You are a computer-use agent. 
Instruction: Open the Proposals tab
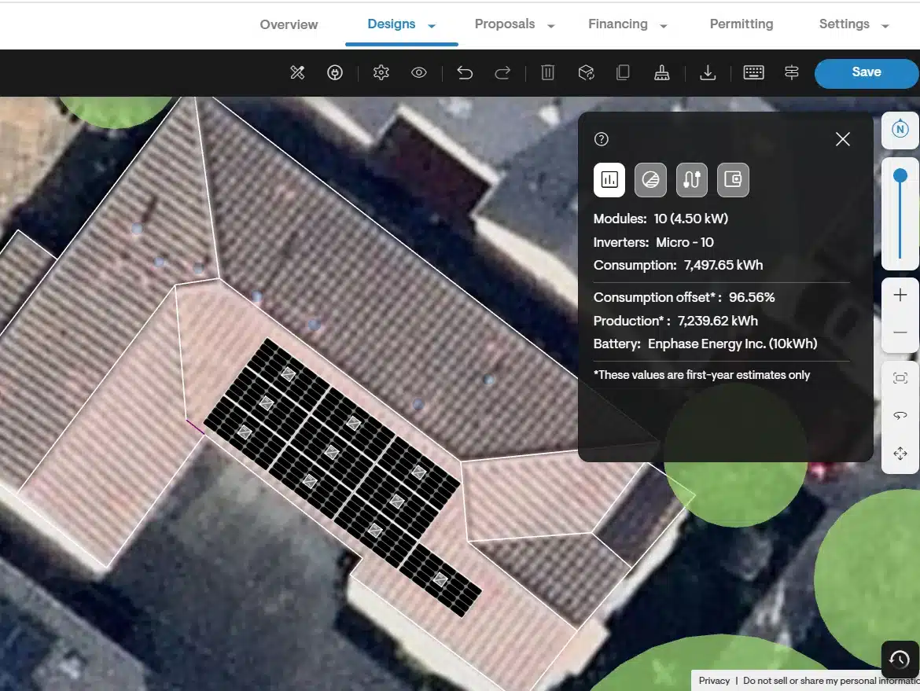(x=505, y=24)
